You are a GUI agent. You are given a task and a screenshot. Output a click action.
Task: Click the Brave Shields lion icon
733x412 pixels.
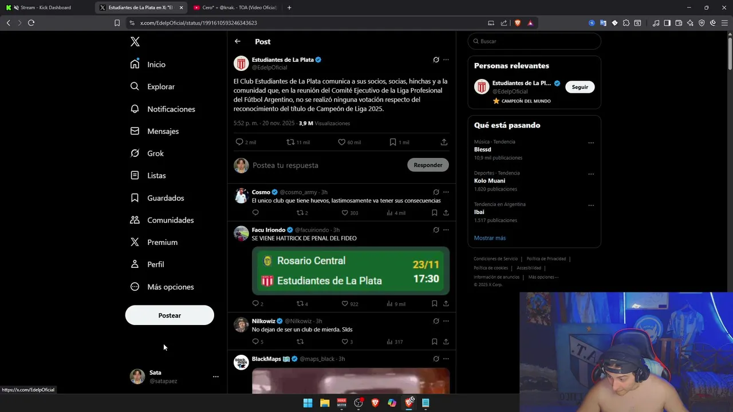[517, 23]
